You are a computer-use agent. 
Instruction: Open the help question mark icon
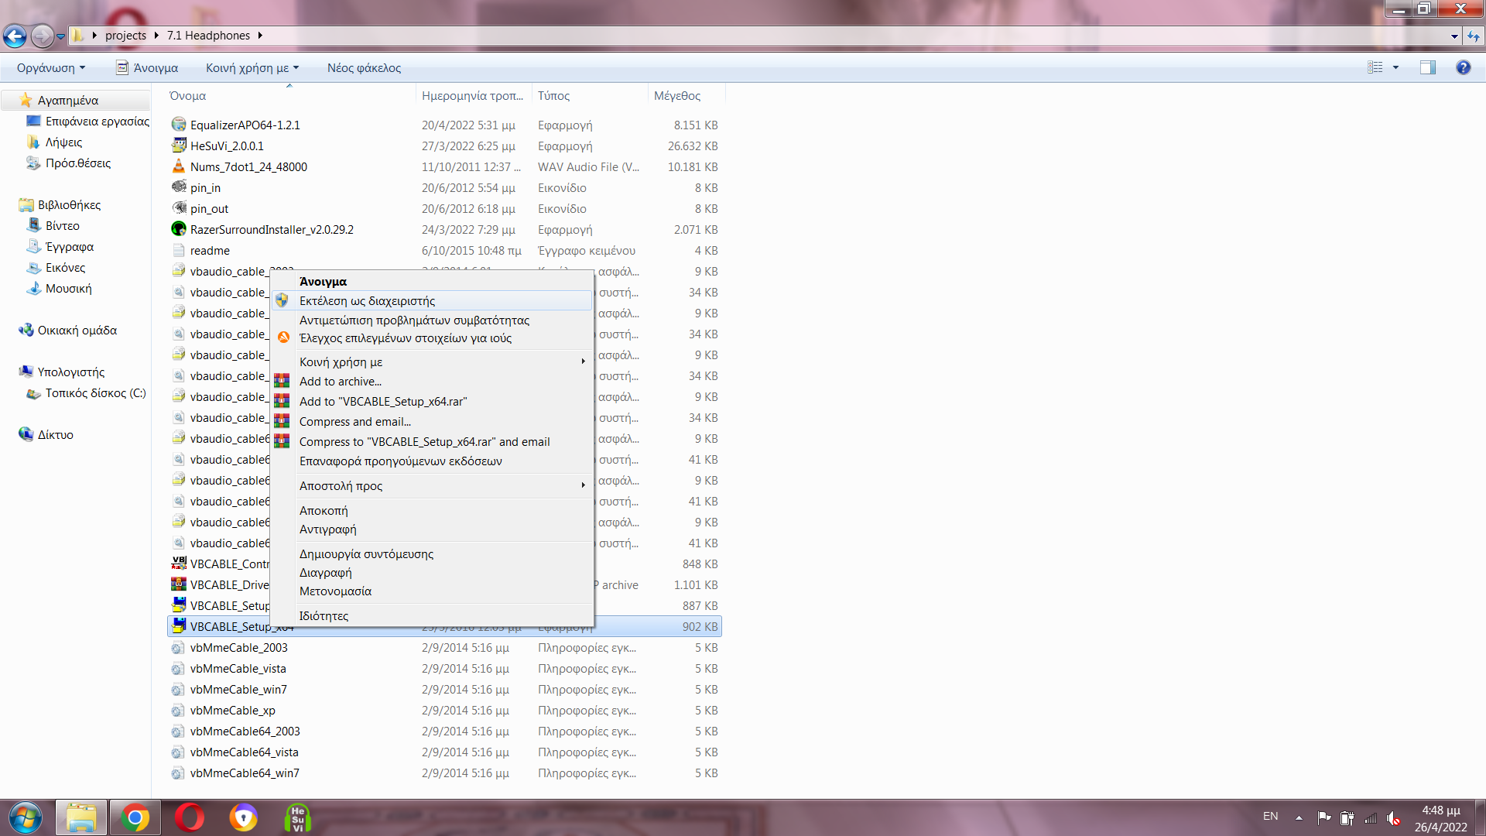coord(1463,67)
